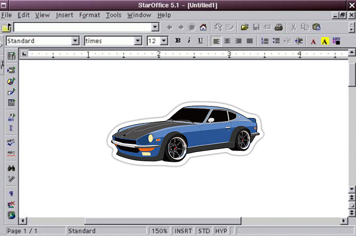
Task: Set Justified paragraph alignment
Action: click(249, 41)
